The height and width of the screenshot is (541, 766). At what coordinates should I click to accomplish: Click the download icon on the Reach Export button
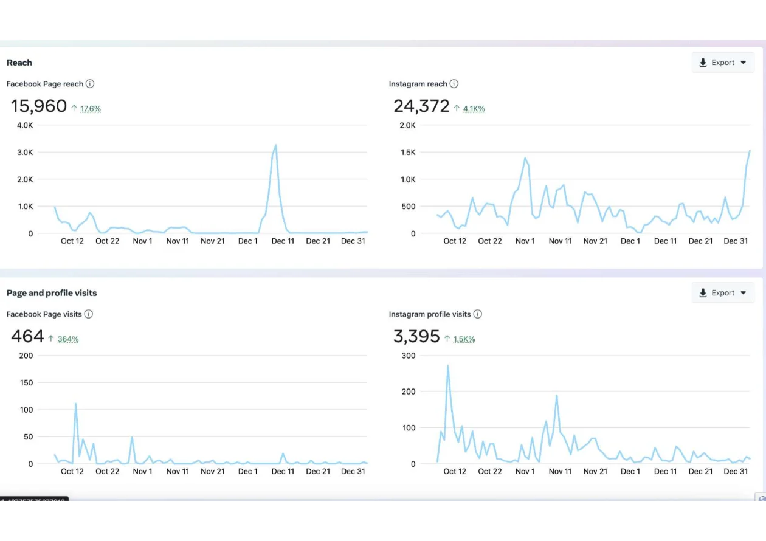pos(703,62)
